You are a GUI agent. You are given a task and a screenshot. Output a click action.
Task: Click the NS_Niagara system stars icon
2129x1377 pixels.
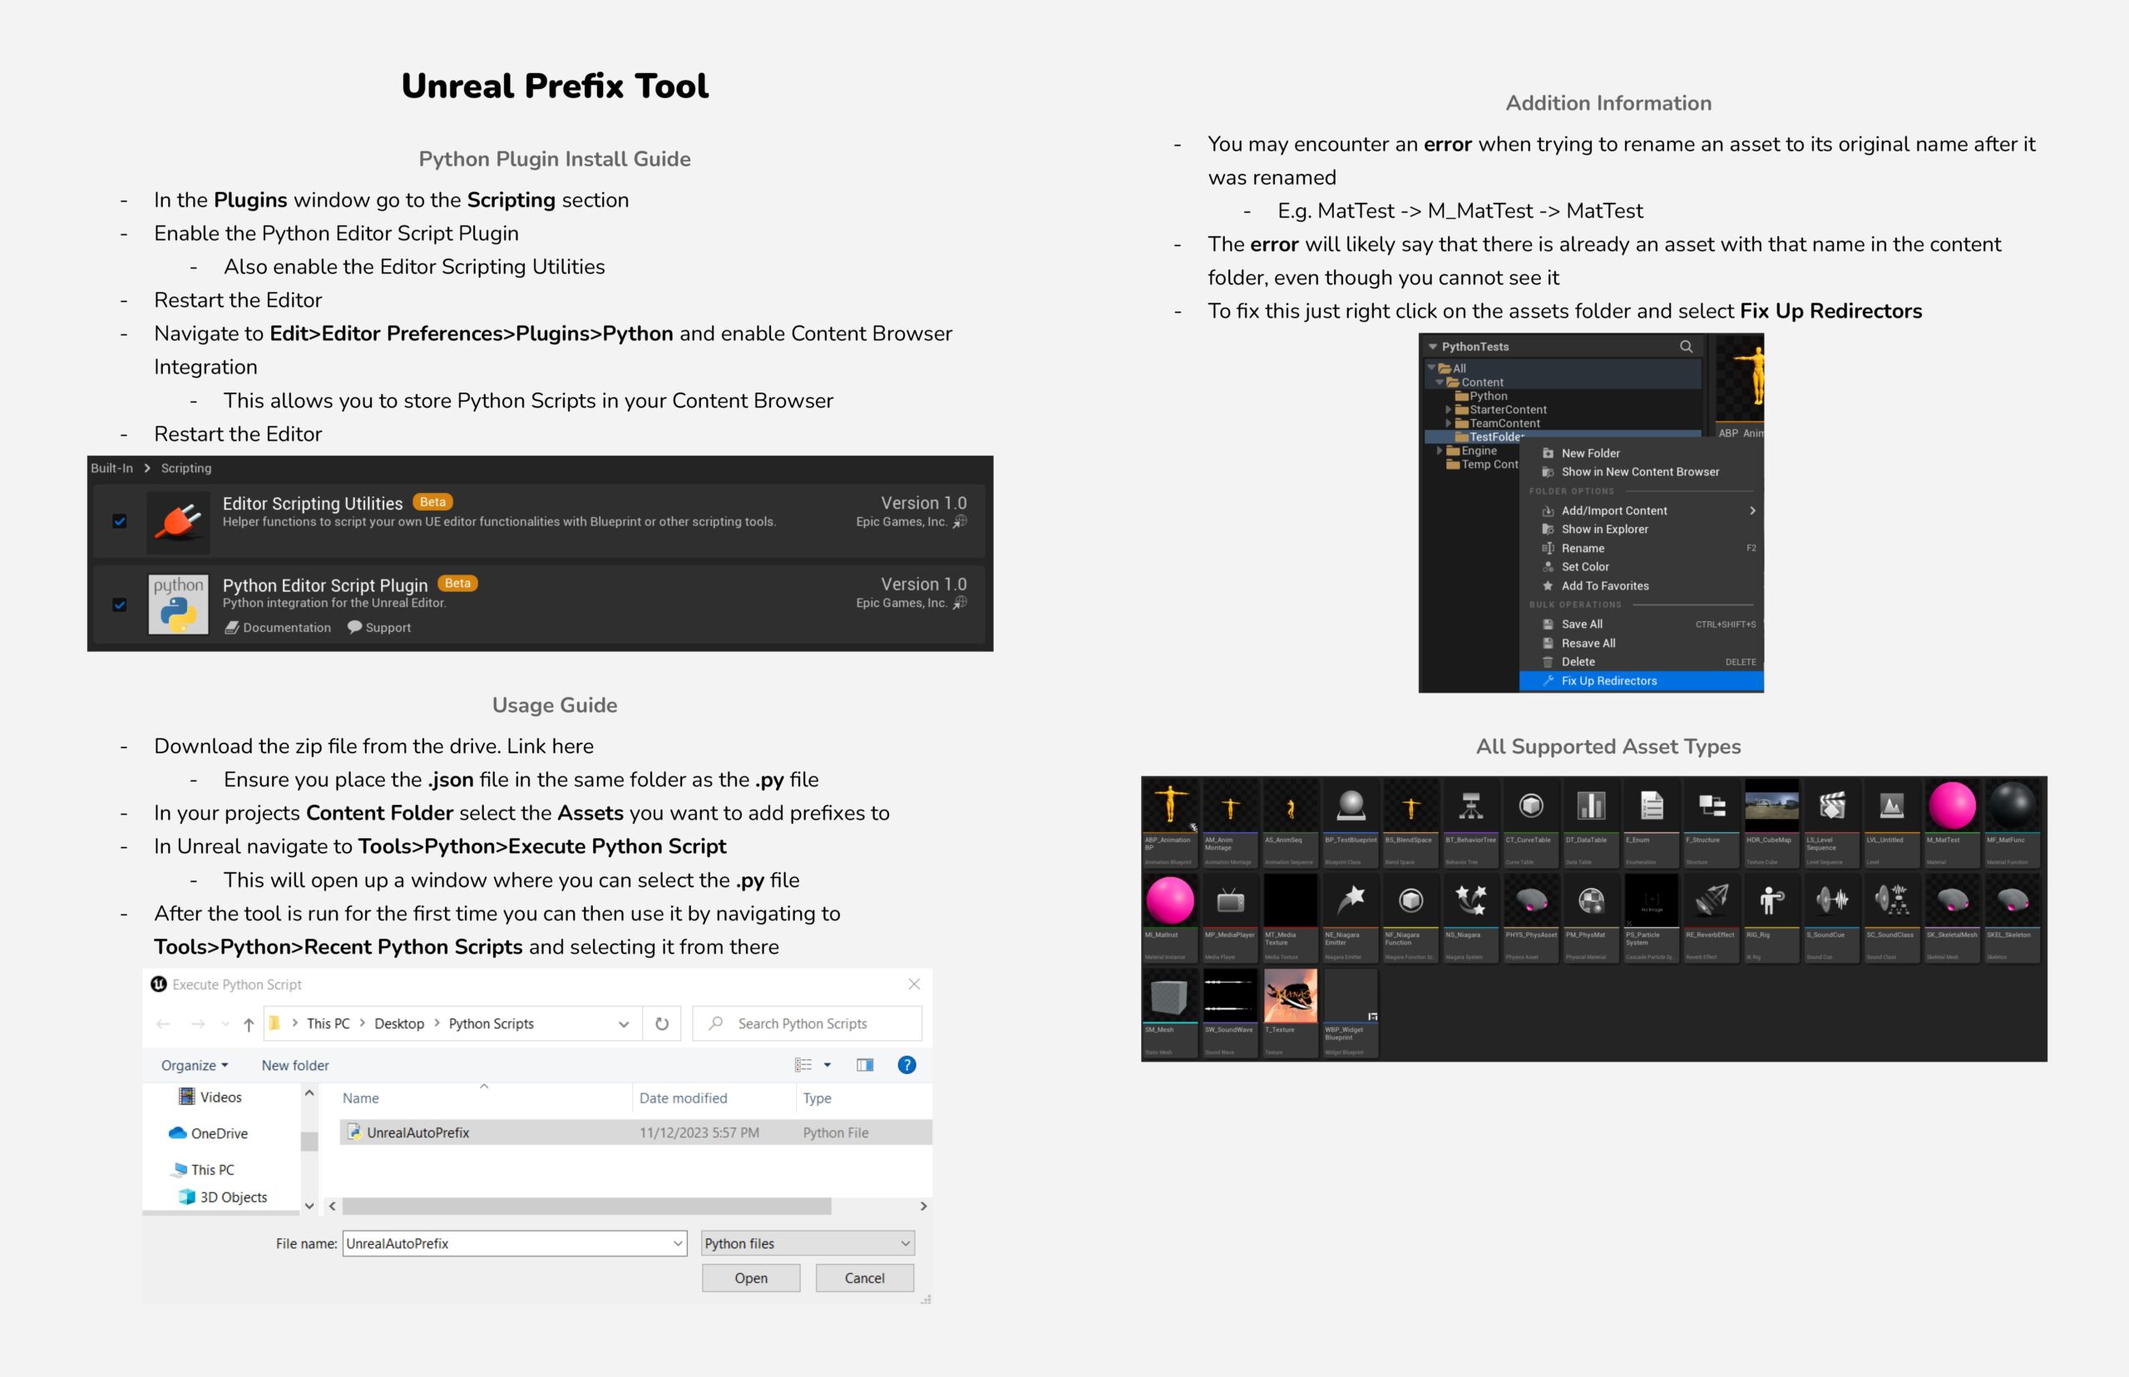[x=1471, y=901]
